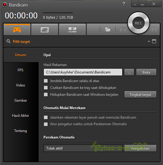Click the Tidak aktif status field
Viewport: 163px width, 165px height.
[x=83, y=148]
